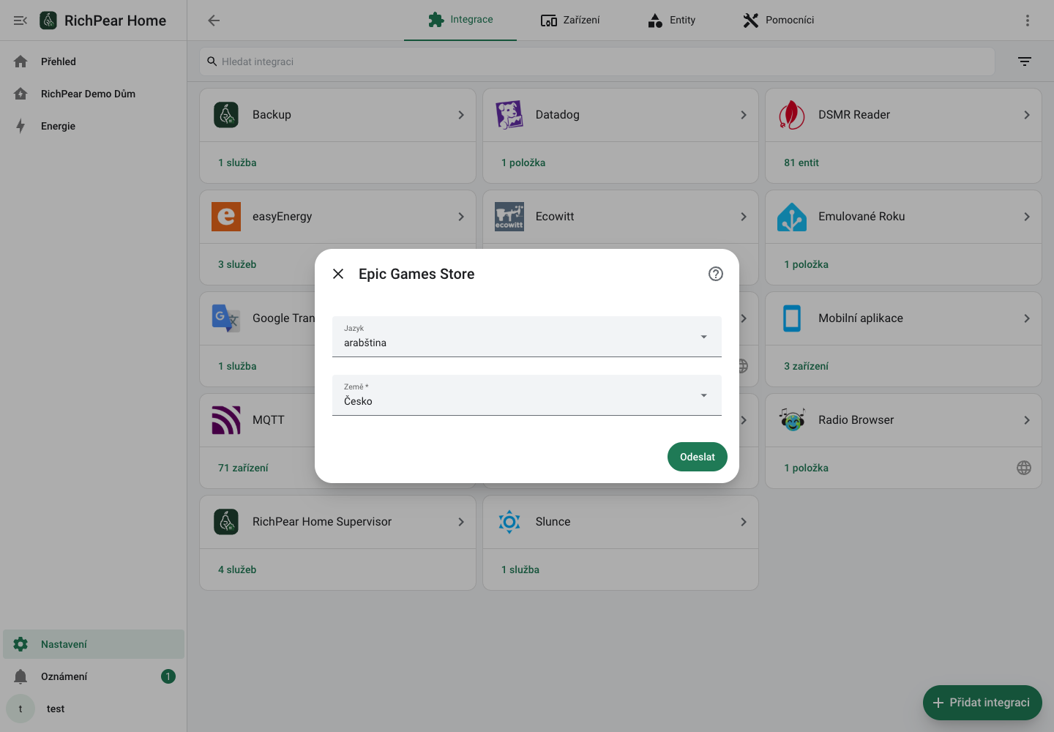Go back using the arrow icon
Screen dimensions: 1054x732
[214, 20]
